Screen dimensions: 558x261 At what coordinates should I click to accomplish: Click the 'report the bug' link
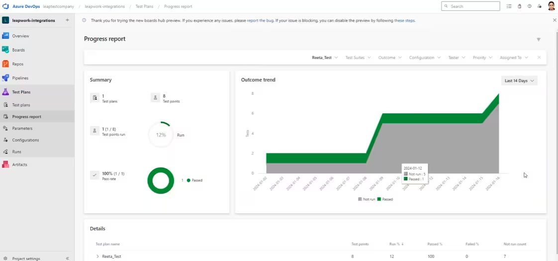[260, 20]
